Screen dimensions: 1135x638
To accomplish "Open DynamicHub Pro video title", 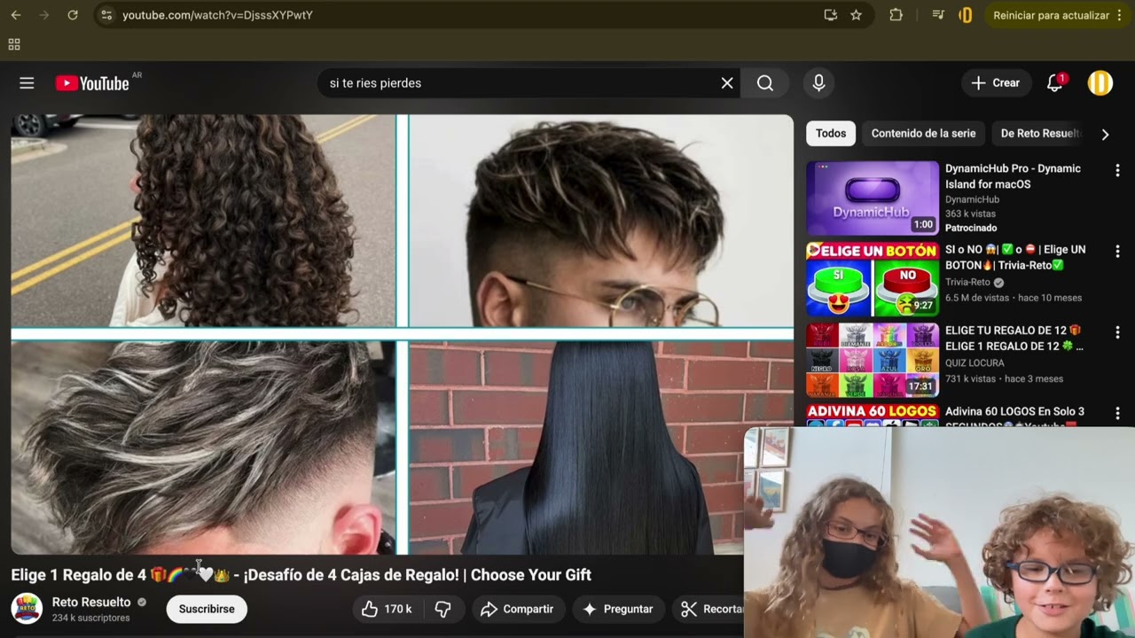I will pos(1013,176).
